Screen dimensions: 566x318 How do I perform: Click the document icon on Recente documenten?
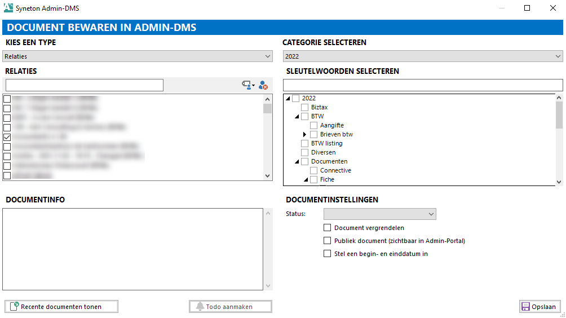[x=15, y=307]
